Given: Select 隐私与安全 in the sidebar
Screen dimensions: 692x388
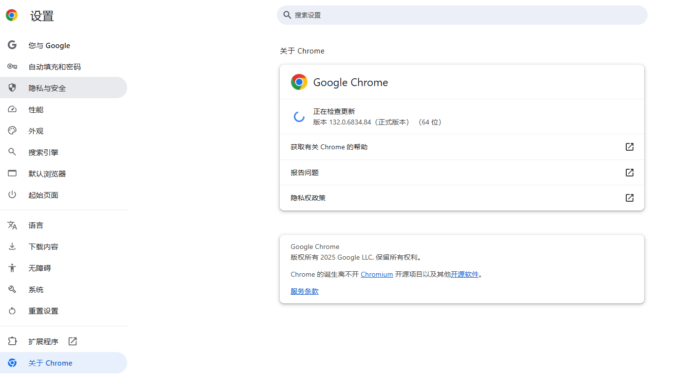Looking at the screenshot, I should [63, 88].
